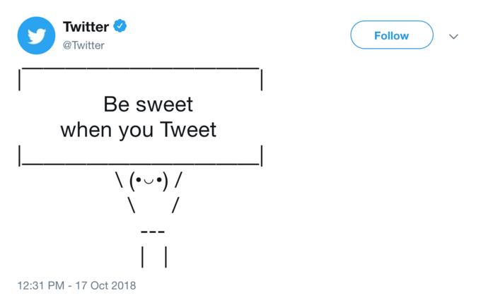Click the top border of the ASCII sign

(140, 68)
